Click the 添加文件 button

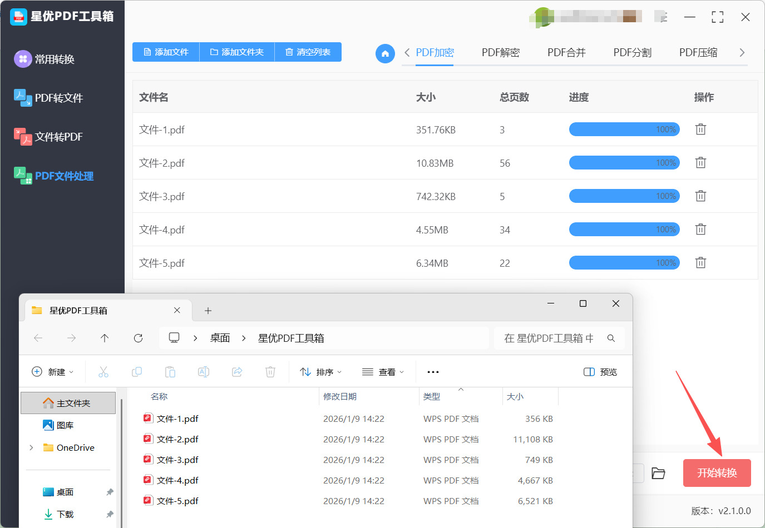coord(166,52)
